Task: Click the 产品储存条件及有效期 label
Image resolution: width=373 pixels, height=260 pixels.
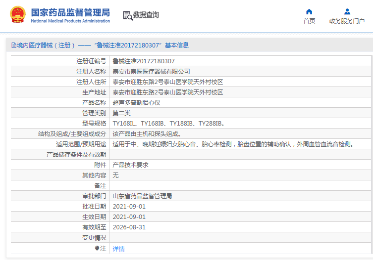Action: 76,155
